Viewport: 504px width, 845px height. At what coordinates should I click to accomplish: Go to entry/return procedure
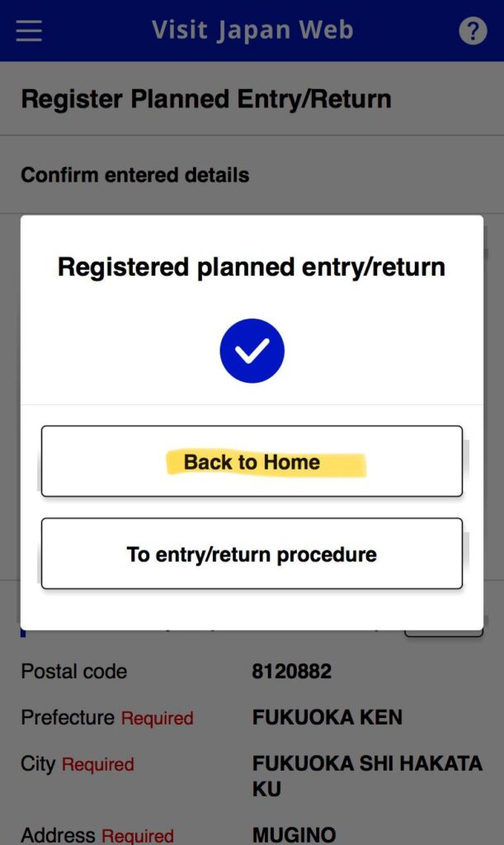252,554
